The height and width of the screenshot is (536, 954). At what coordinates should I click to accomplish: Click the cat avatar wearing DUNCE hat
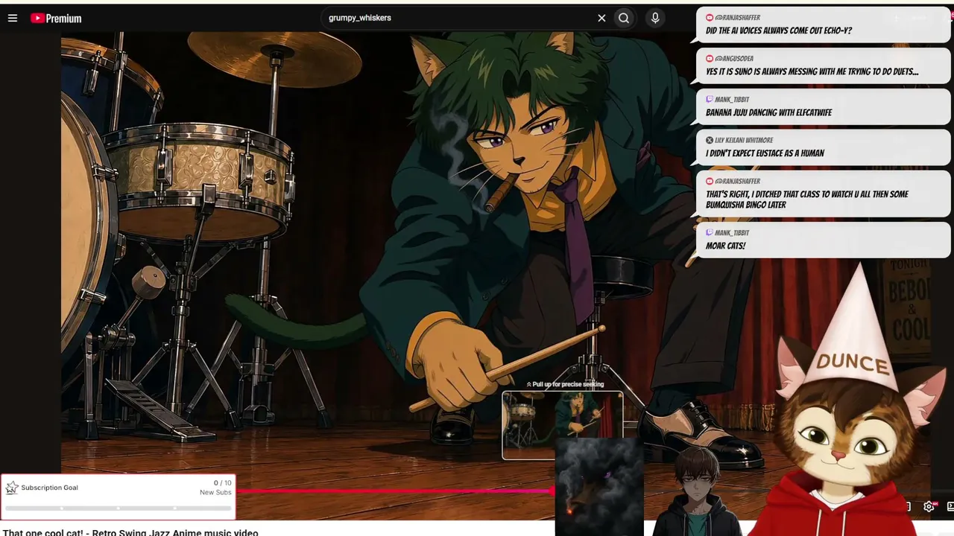pos(846,417)
